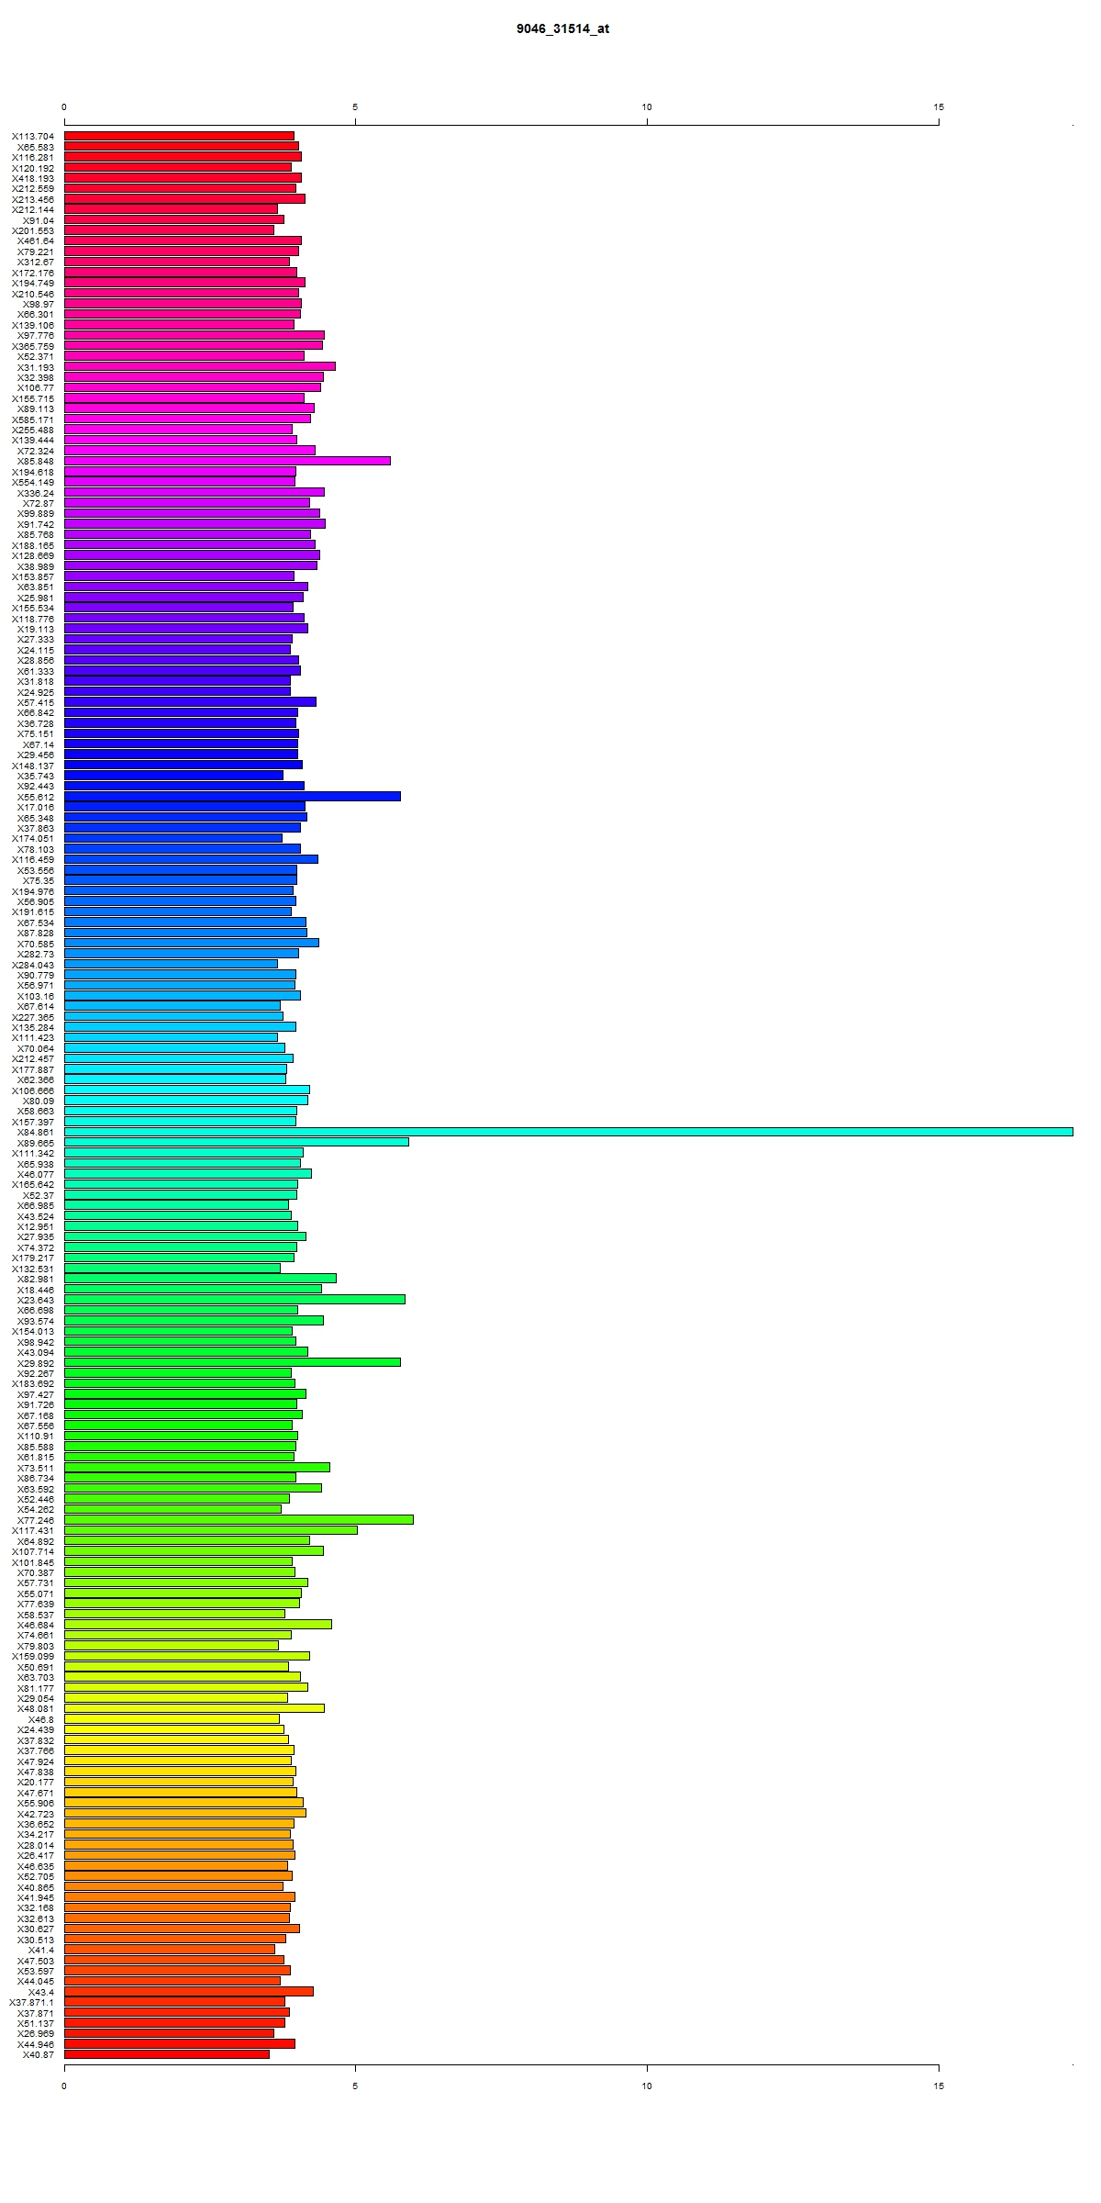The image size is (1101, 2203).
Task: Select the X183.692 label
Action: click(33, 1383)
